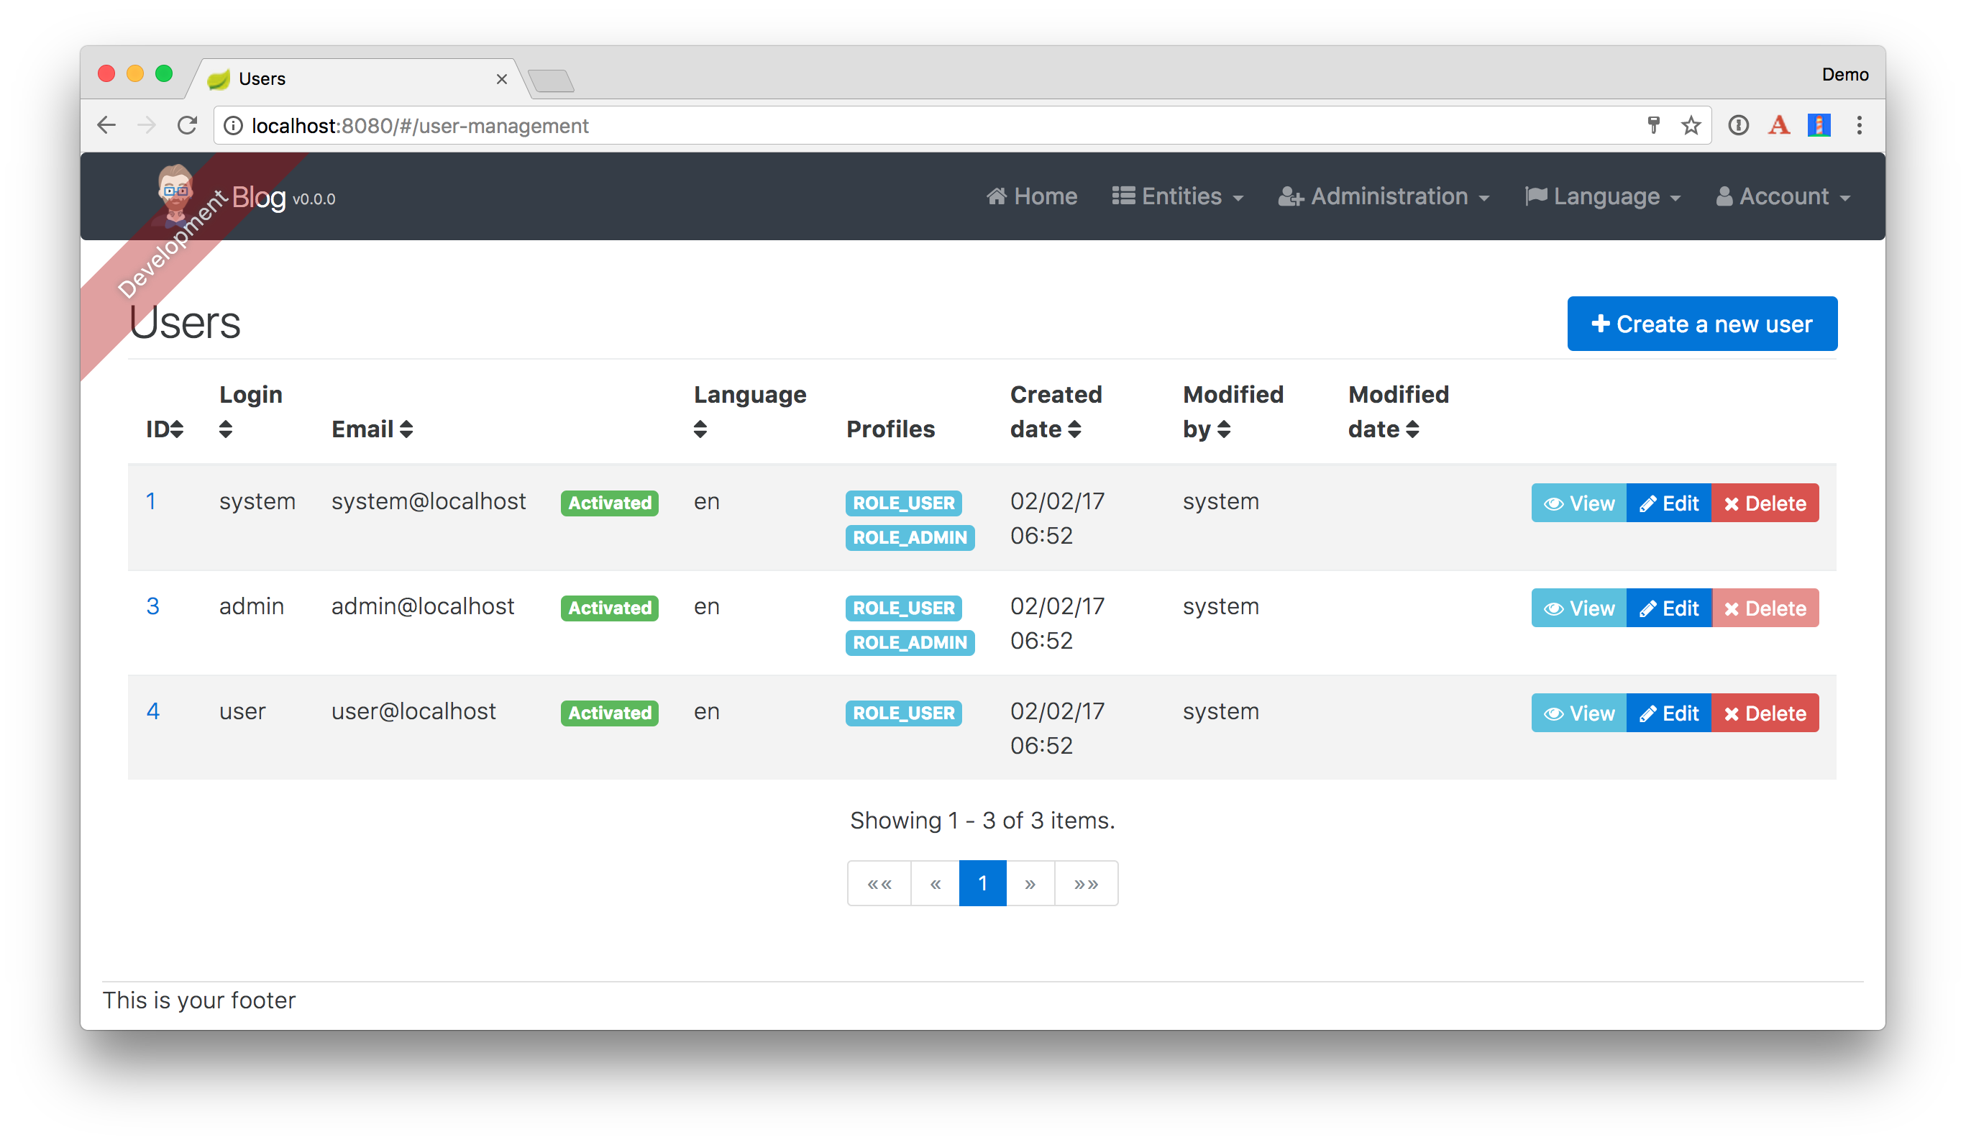Click the red A extension icon

(x=1779, y=125)
